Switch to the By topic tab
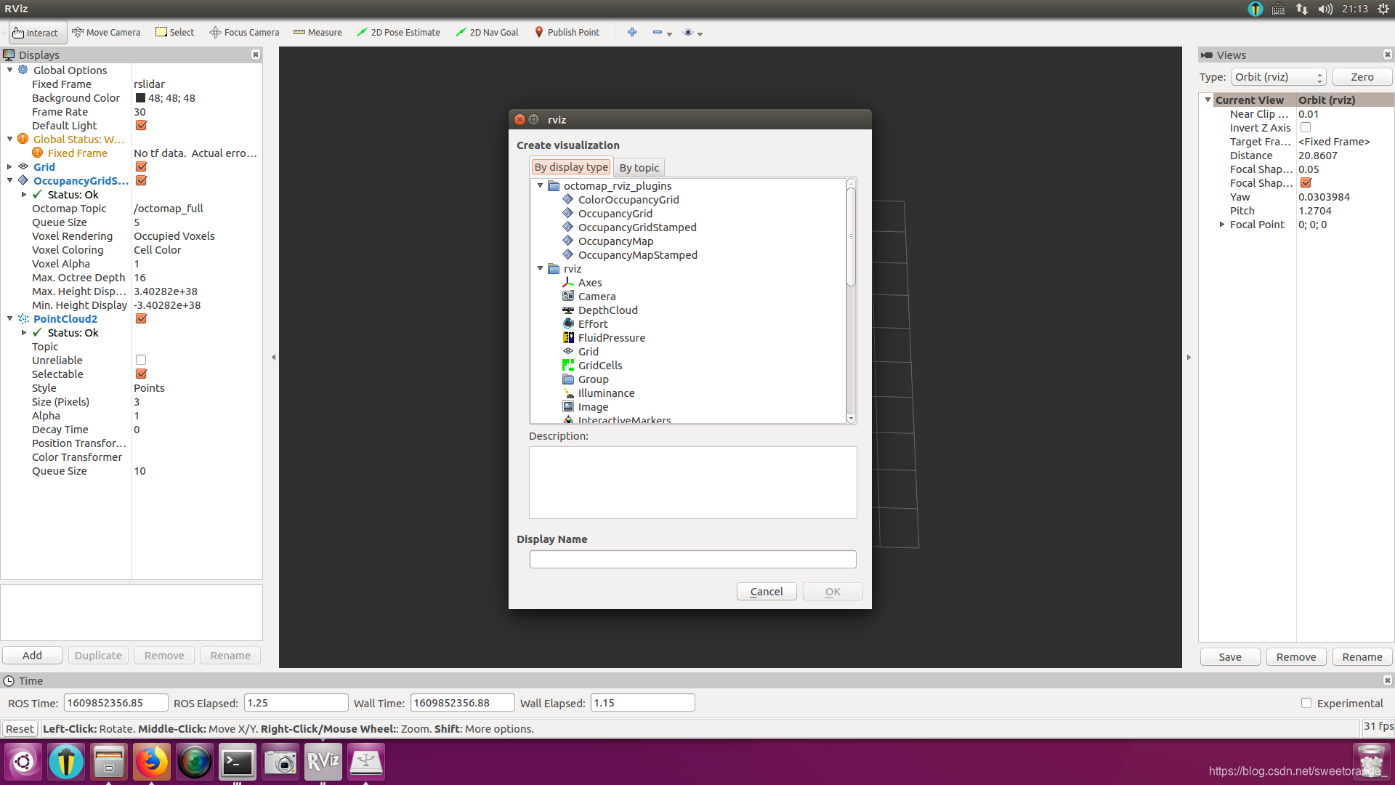1395x785 pixels. pos(639,168)
